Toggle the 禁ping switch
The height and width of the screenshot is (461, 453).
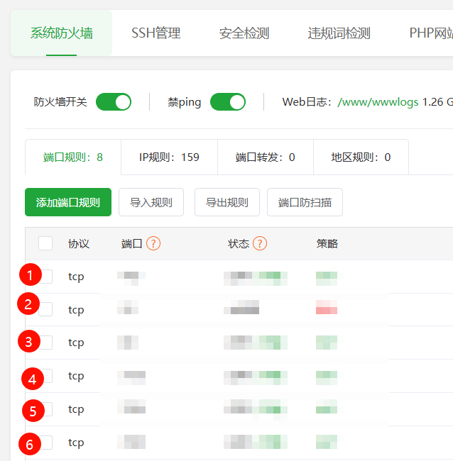point(228,102)
